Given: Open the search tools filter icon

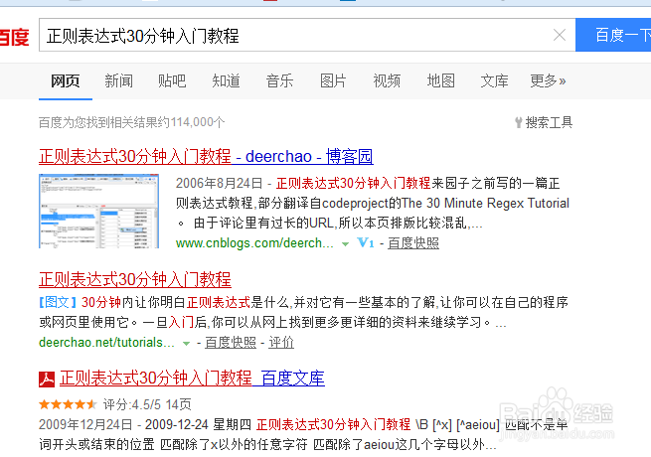Looking at the screenshot, I should [x=519, y=122].
